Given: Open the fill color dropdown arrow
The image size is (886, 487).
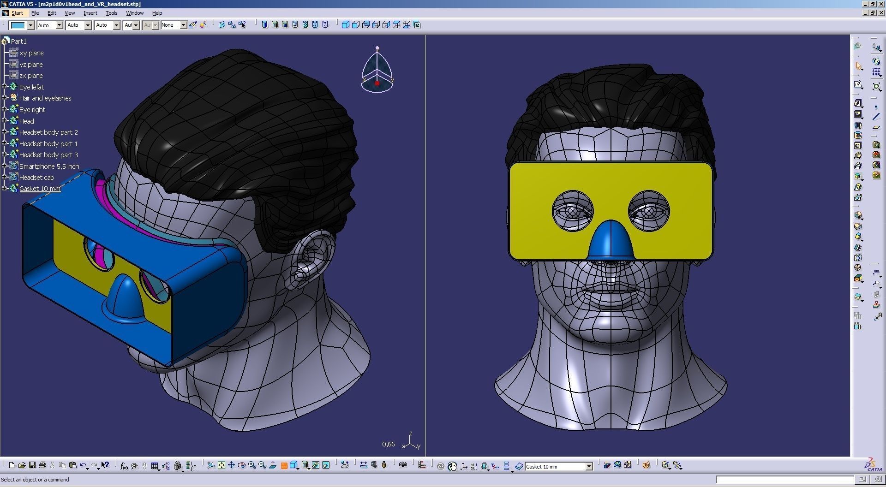Looking at the screenshot, I should [x=30, y=25].
